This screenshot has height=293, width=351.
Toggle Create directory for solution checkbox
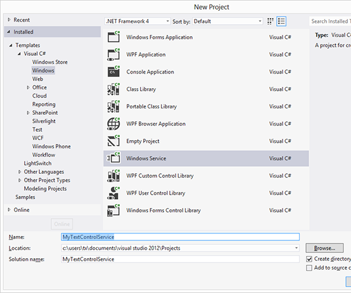coord(309,259)
